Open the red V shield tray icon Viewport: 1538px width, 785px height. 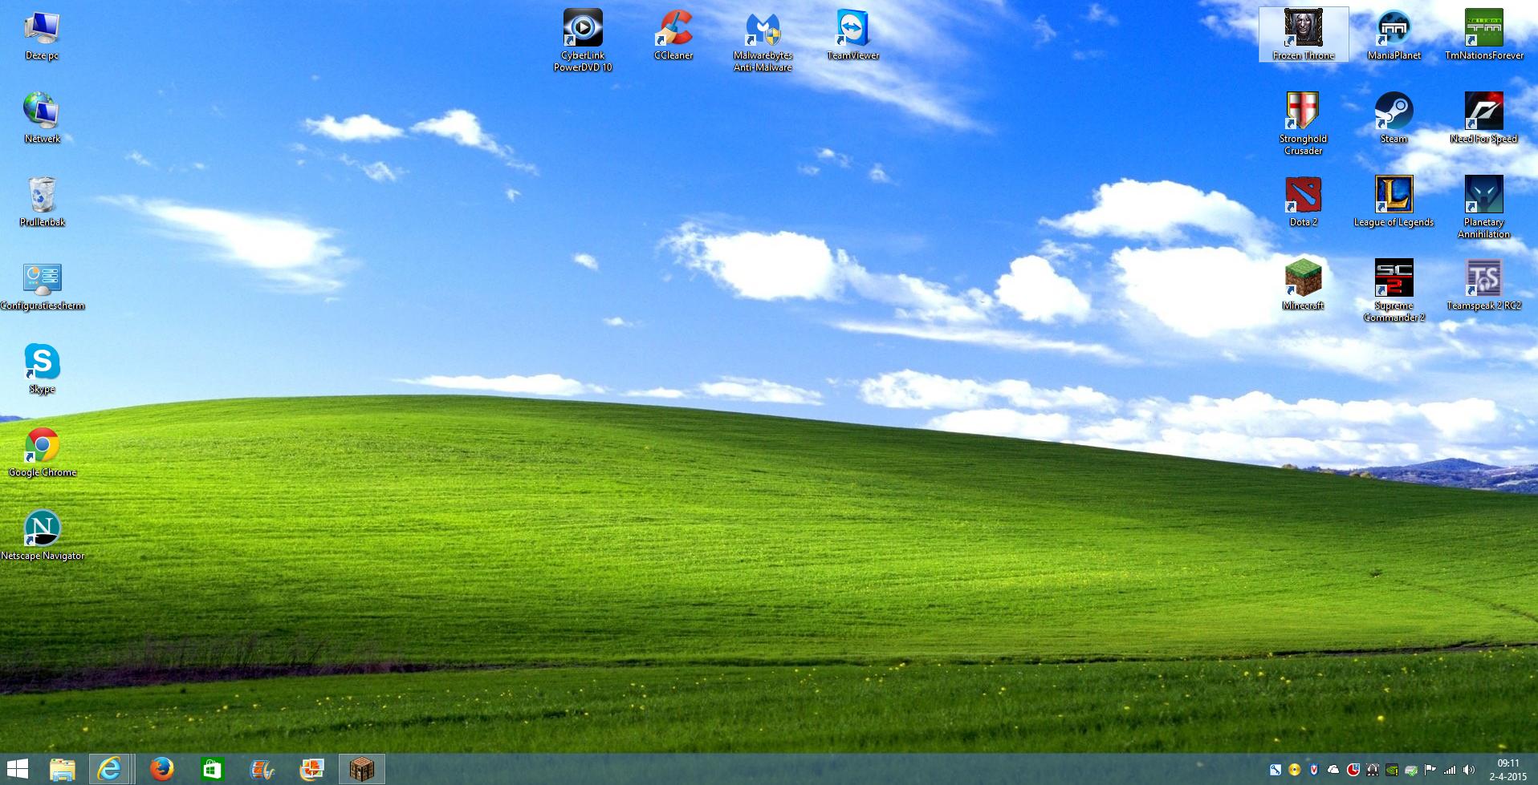point(1314,770)
